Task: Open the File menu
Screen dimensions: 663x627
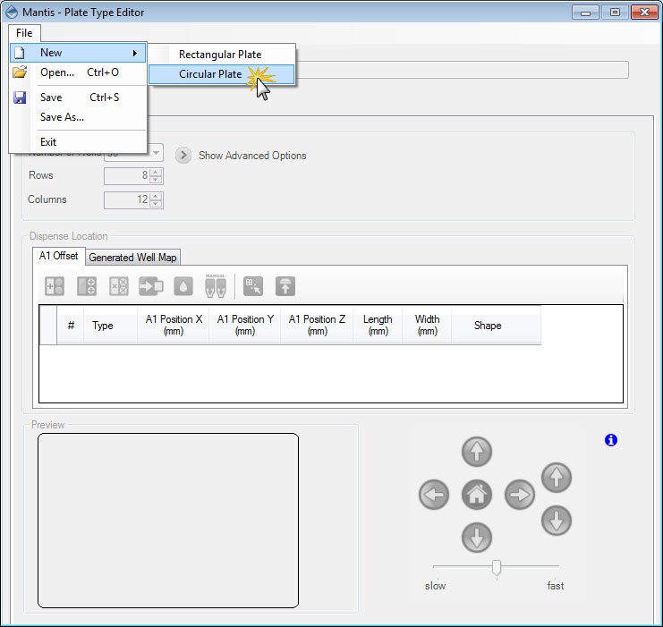Action: pos(24,32)
